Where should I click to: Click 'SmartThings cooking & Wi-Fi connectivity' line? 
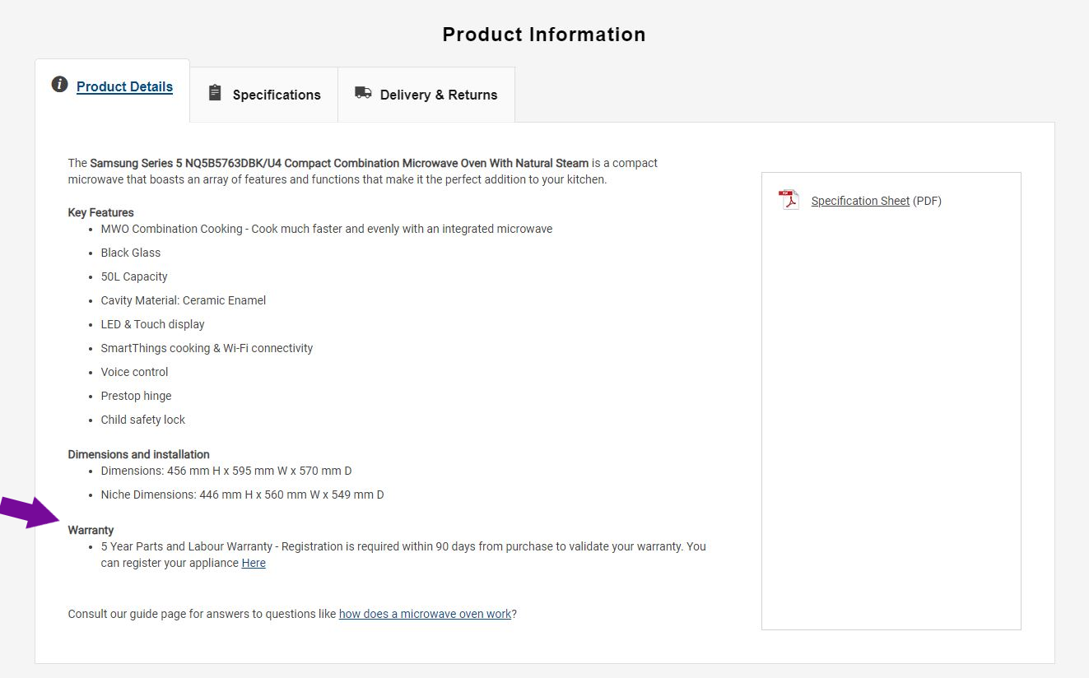(207, 348)
